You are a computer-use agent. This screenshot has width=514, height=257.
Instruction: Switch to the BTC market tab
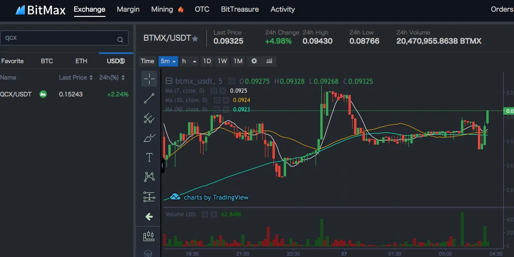(47, 61)
